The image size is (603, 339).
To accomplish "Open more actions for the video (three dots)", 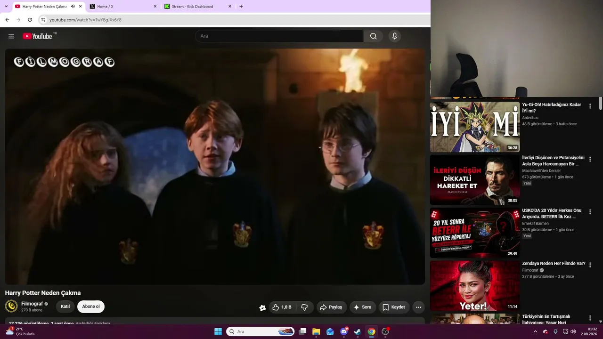I will pyautogui.click(x=418, y=307).
